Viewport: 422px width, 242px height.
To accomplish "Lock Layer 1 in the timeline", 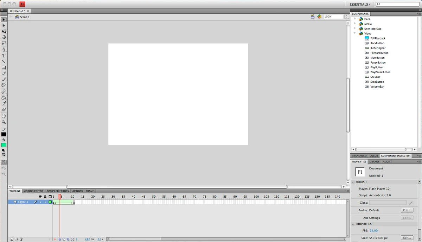I will (x=45, y=202).
